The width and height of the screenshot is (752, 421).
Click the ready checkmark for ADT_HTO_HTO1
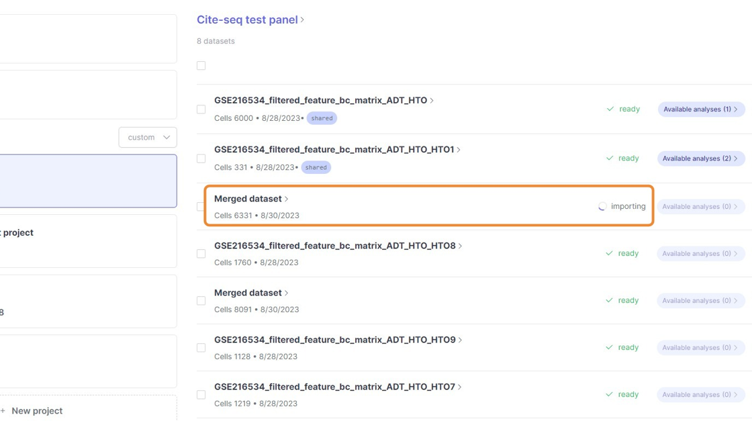click(x=610, y=158)
